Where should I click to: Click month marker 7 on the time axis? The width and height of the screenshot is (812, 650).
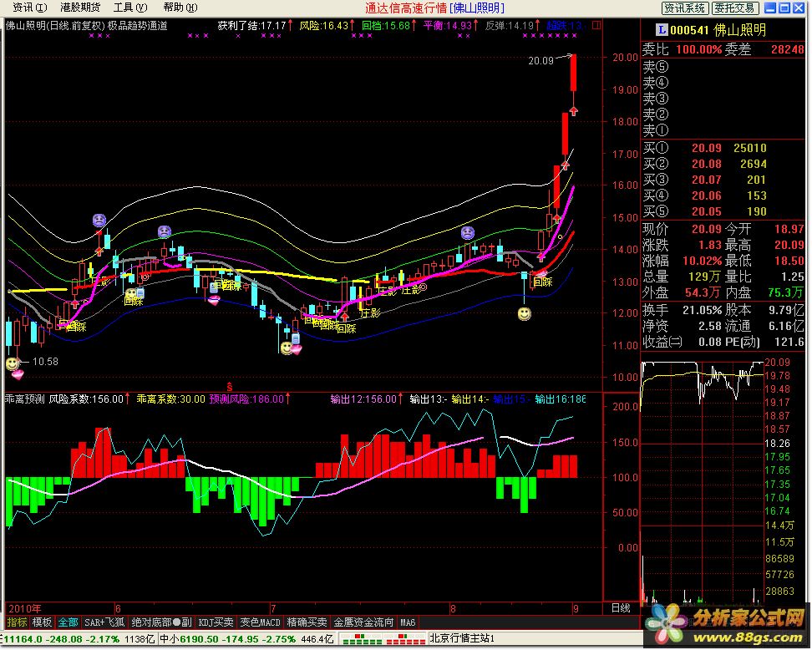click(x=273, y=608)
